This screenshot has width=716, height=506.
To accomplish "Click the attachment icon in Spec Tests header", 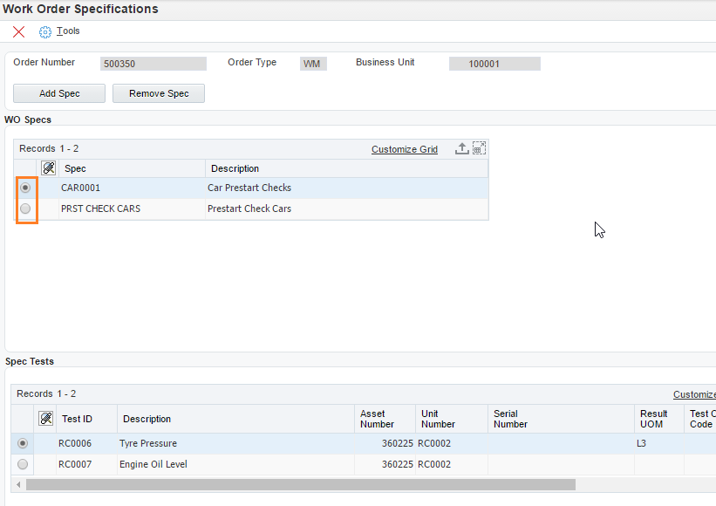I will pyautogui.click(x=46, y=419).
